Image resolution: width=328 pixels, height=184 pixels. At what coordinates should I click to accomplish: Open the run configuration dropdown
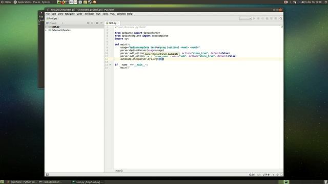click(245, 18)
